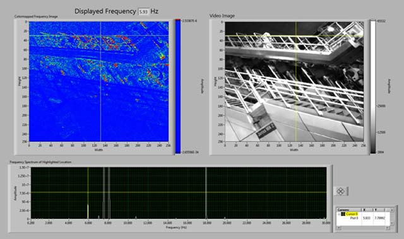Click the colormap ramp maximum value label
The height and width of the screenshot is (239, 404).
point(189,21)
